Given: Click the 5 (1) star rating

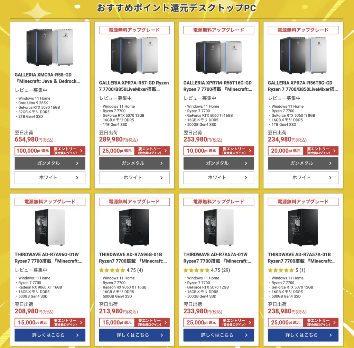Looking at the screenshot, I should point(286,270).
